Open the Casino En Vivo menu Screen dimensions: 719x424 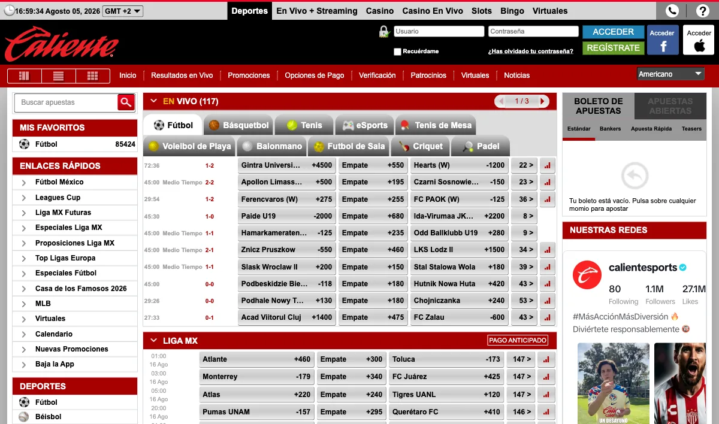pos(433,11)
